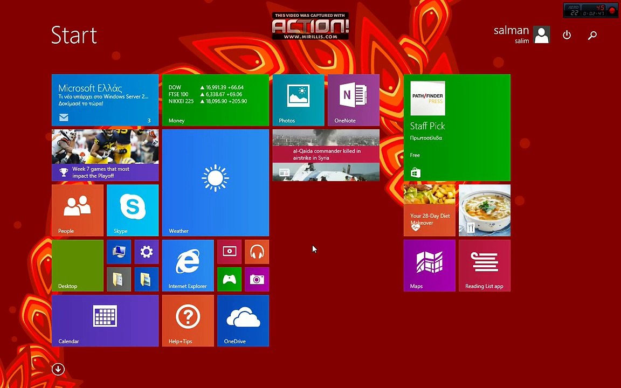Open the Xbox Games small tile
This screenshot has height=388, width=621.
[x=229, y=280]
